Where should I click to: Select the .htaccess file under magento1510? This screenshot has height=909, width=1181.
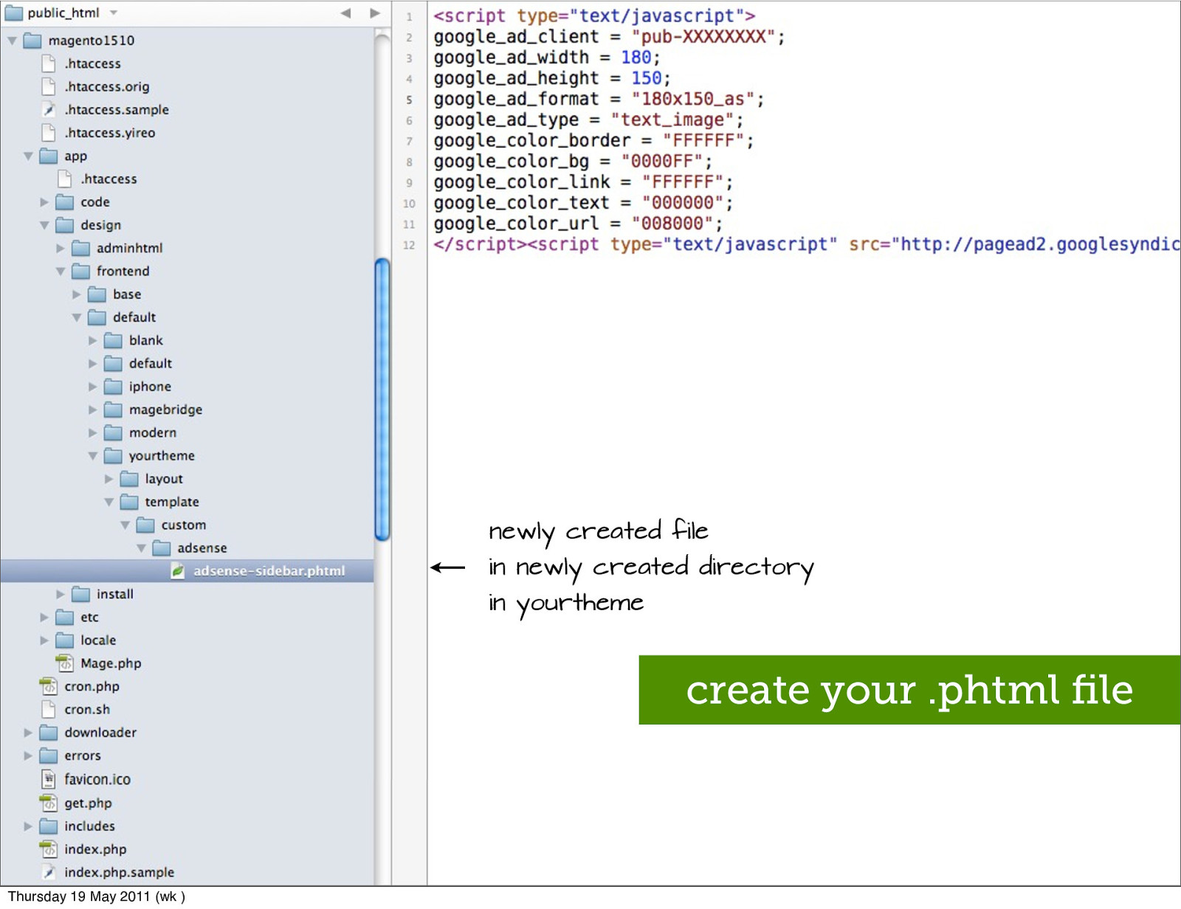[93, 63]
